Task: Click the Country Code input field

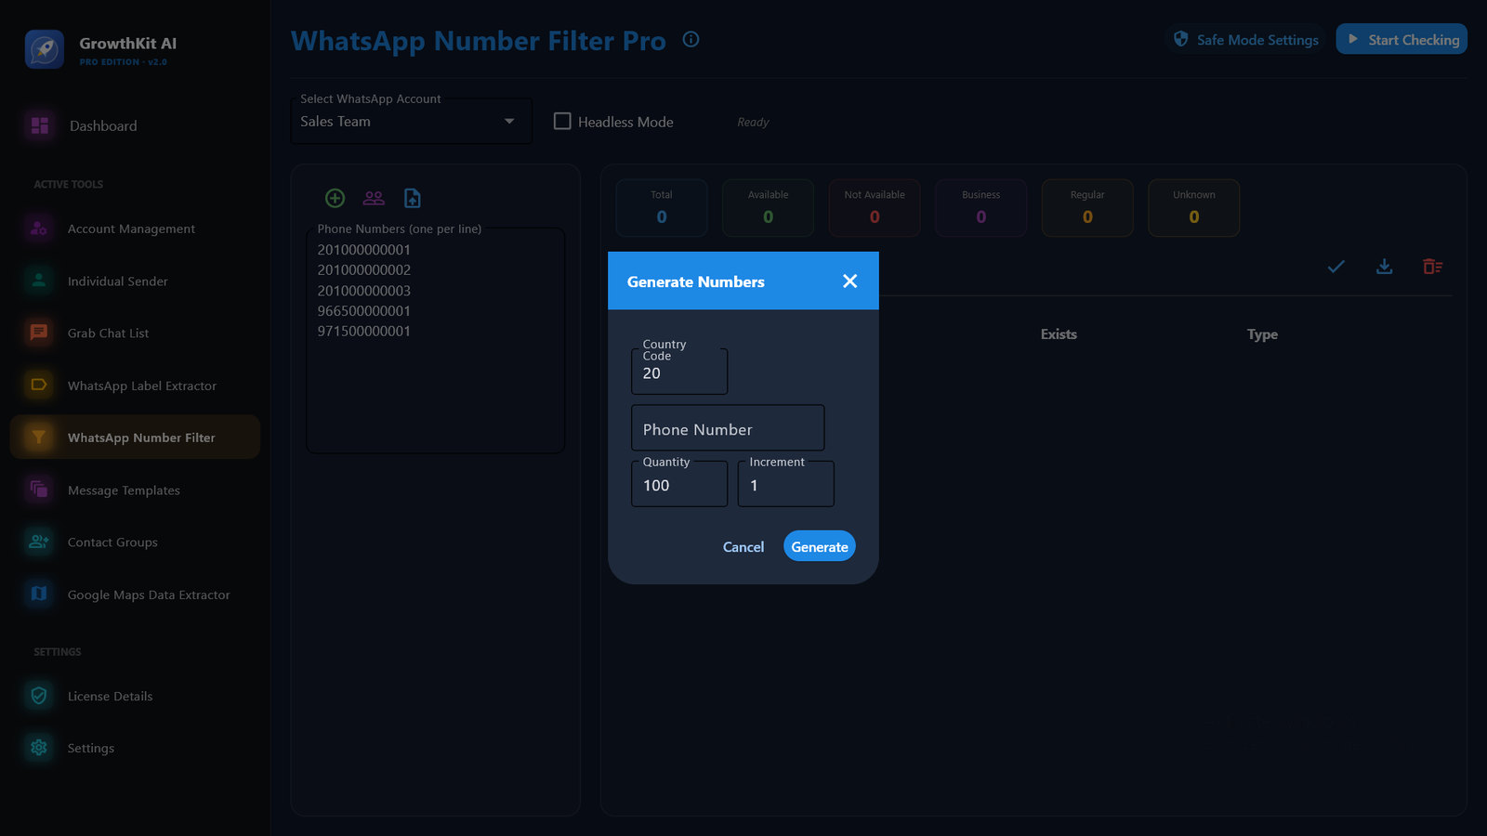Action: pos(679,372)
